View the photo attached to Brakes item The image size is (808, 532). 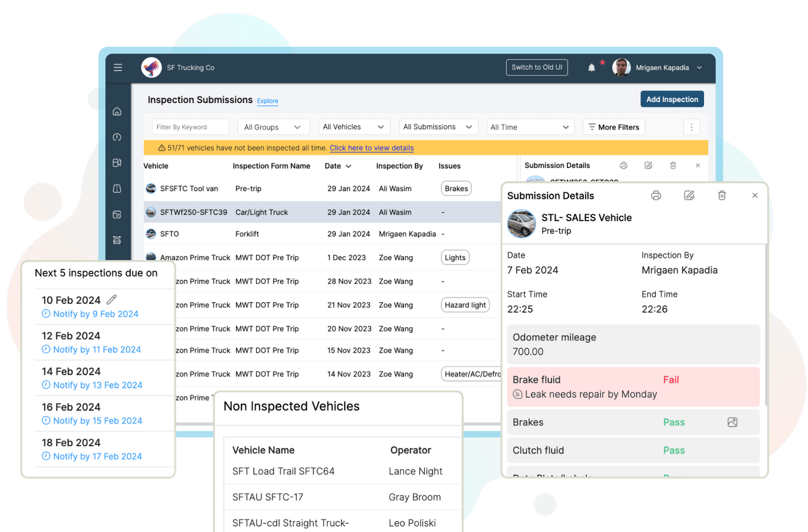(733, 422)
